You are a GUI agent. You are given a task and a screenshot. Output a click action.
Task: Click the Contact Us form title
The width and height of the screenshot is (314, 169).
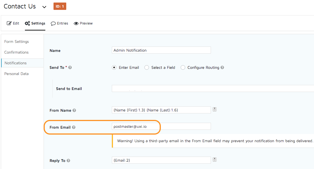[x=20, y=6]
